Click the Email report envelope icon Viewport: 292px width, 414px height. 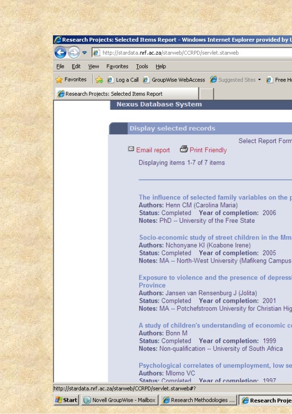coord(131,149)
